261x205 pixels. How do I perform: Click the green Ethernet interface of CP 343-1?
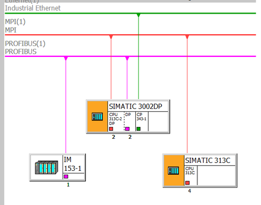(x=139, y=129)
